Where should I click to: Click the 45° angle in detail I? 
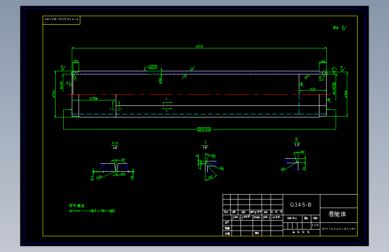point(211,178)
